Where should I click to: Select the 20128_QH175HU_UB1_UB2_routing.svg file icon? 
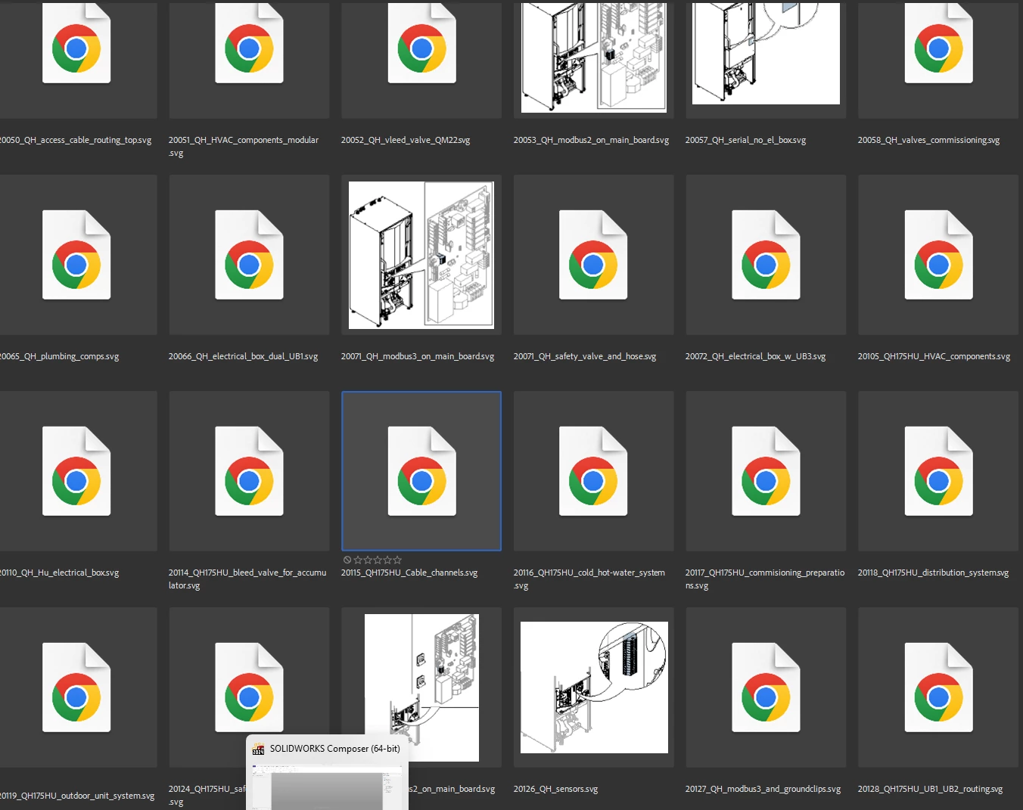pos(938,687)
